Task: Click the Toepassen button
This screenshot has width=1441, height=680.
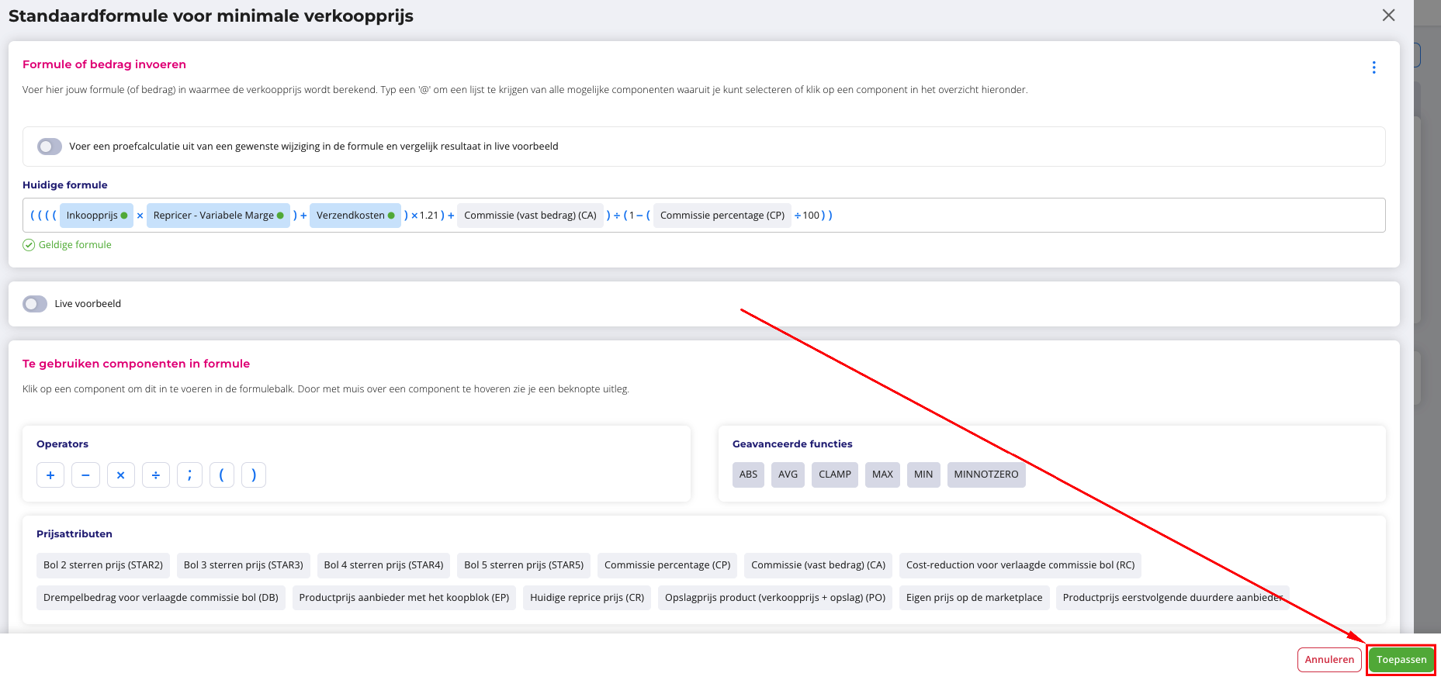Action: click(1401, 660)
